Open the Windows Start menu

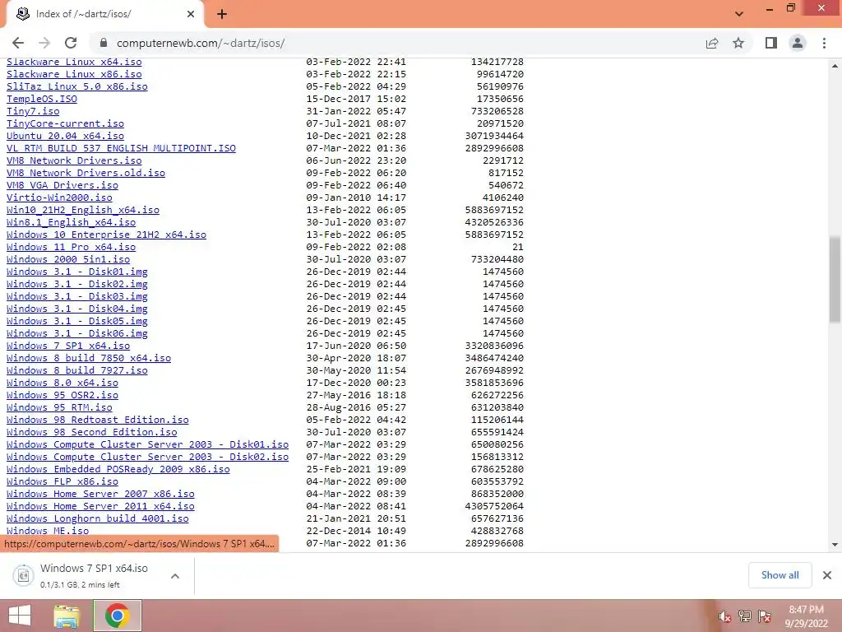tap(20, 616)
